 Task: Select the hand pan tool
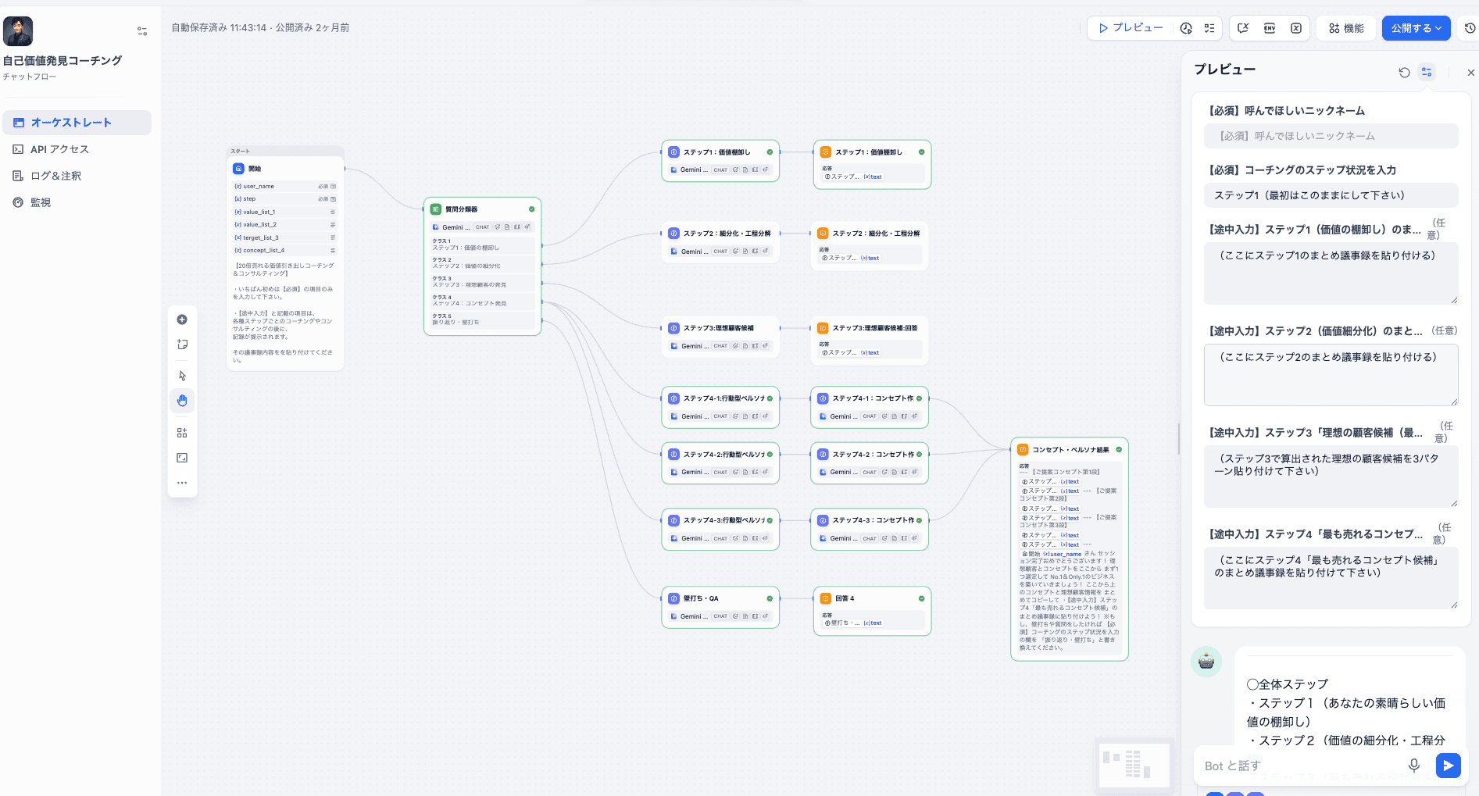(x=182, y=401)
